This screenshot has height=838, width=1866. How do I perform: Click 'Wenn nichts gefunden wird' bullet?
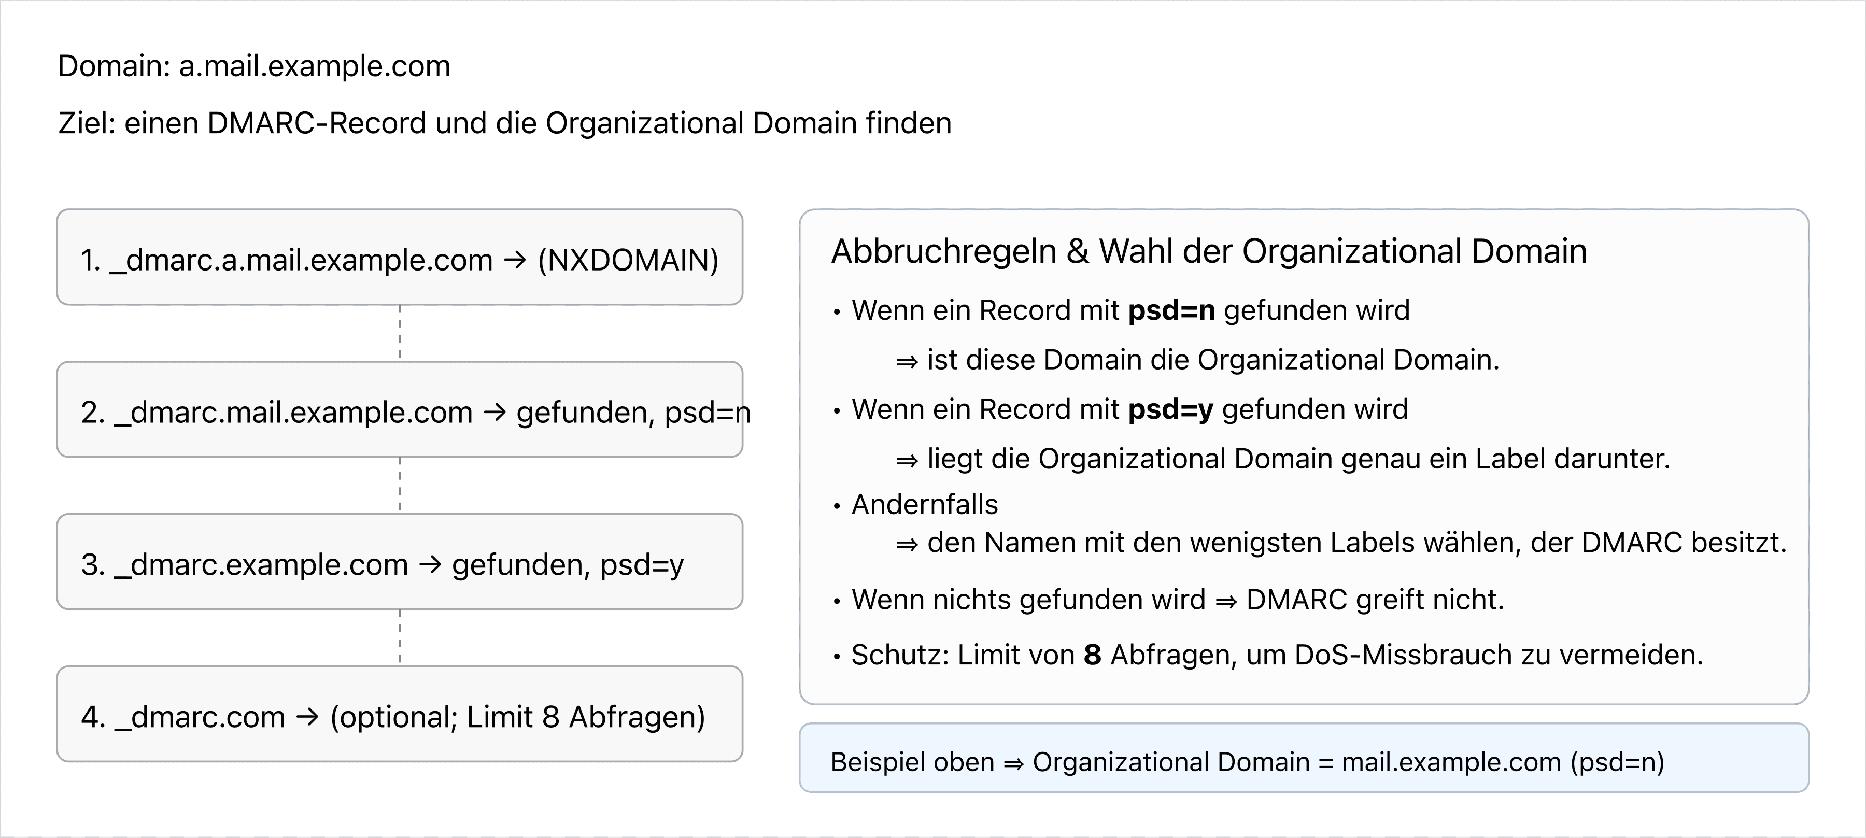click(x=1177, y=600)
